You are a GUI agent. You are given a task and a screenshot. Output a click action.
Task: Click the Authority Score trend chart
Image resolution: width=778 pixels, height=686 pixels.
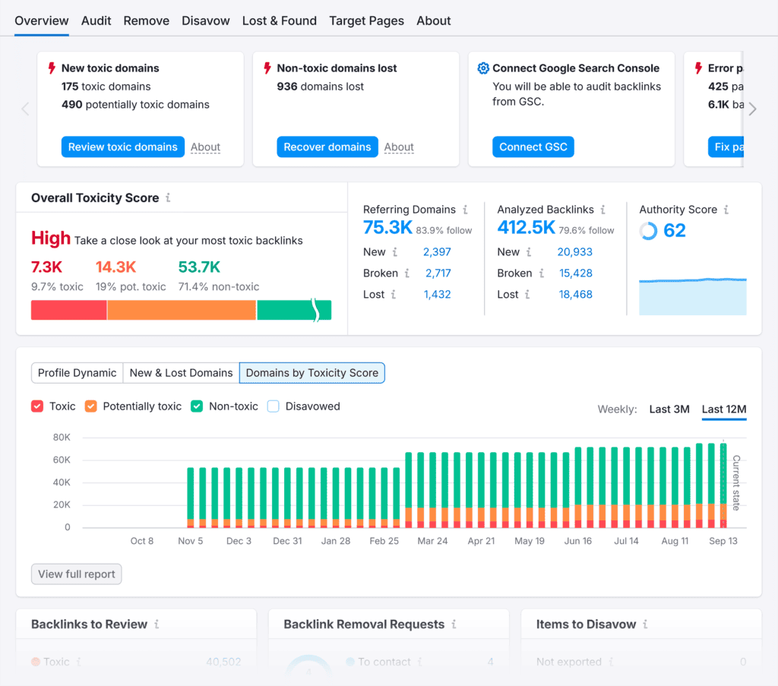coord(692,296)
